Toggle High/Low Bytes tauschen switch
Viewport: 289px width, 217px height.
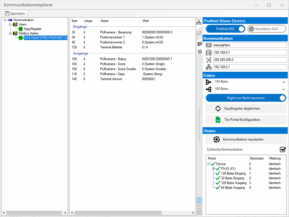coord(282,98)
